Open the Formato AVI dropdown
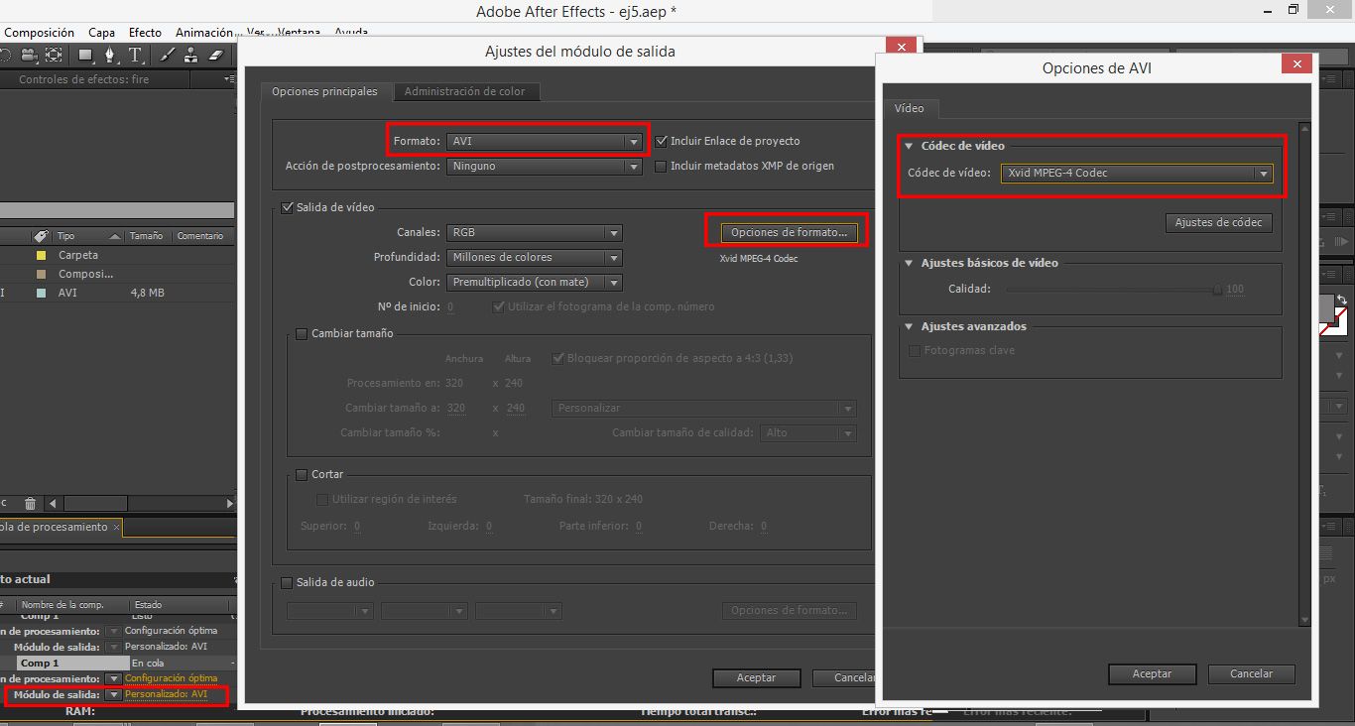This screenshot has height=726, width=1355. coord(544,141)
